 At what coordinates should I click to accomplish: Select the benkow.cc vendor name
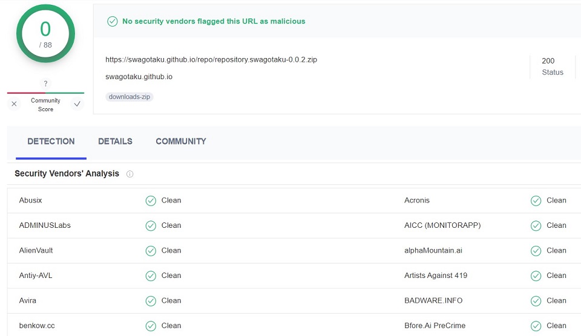tap(37, 326)
